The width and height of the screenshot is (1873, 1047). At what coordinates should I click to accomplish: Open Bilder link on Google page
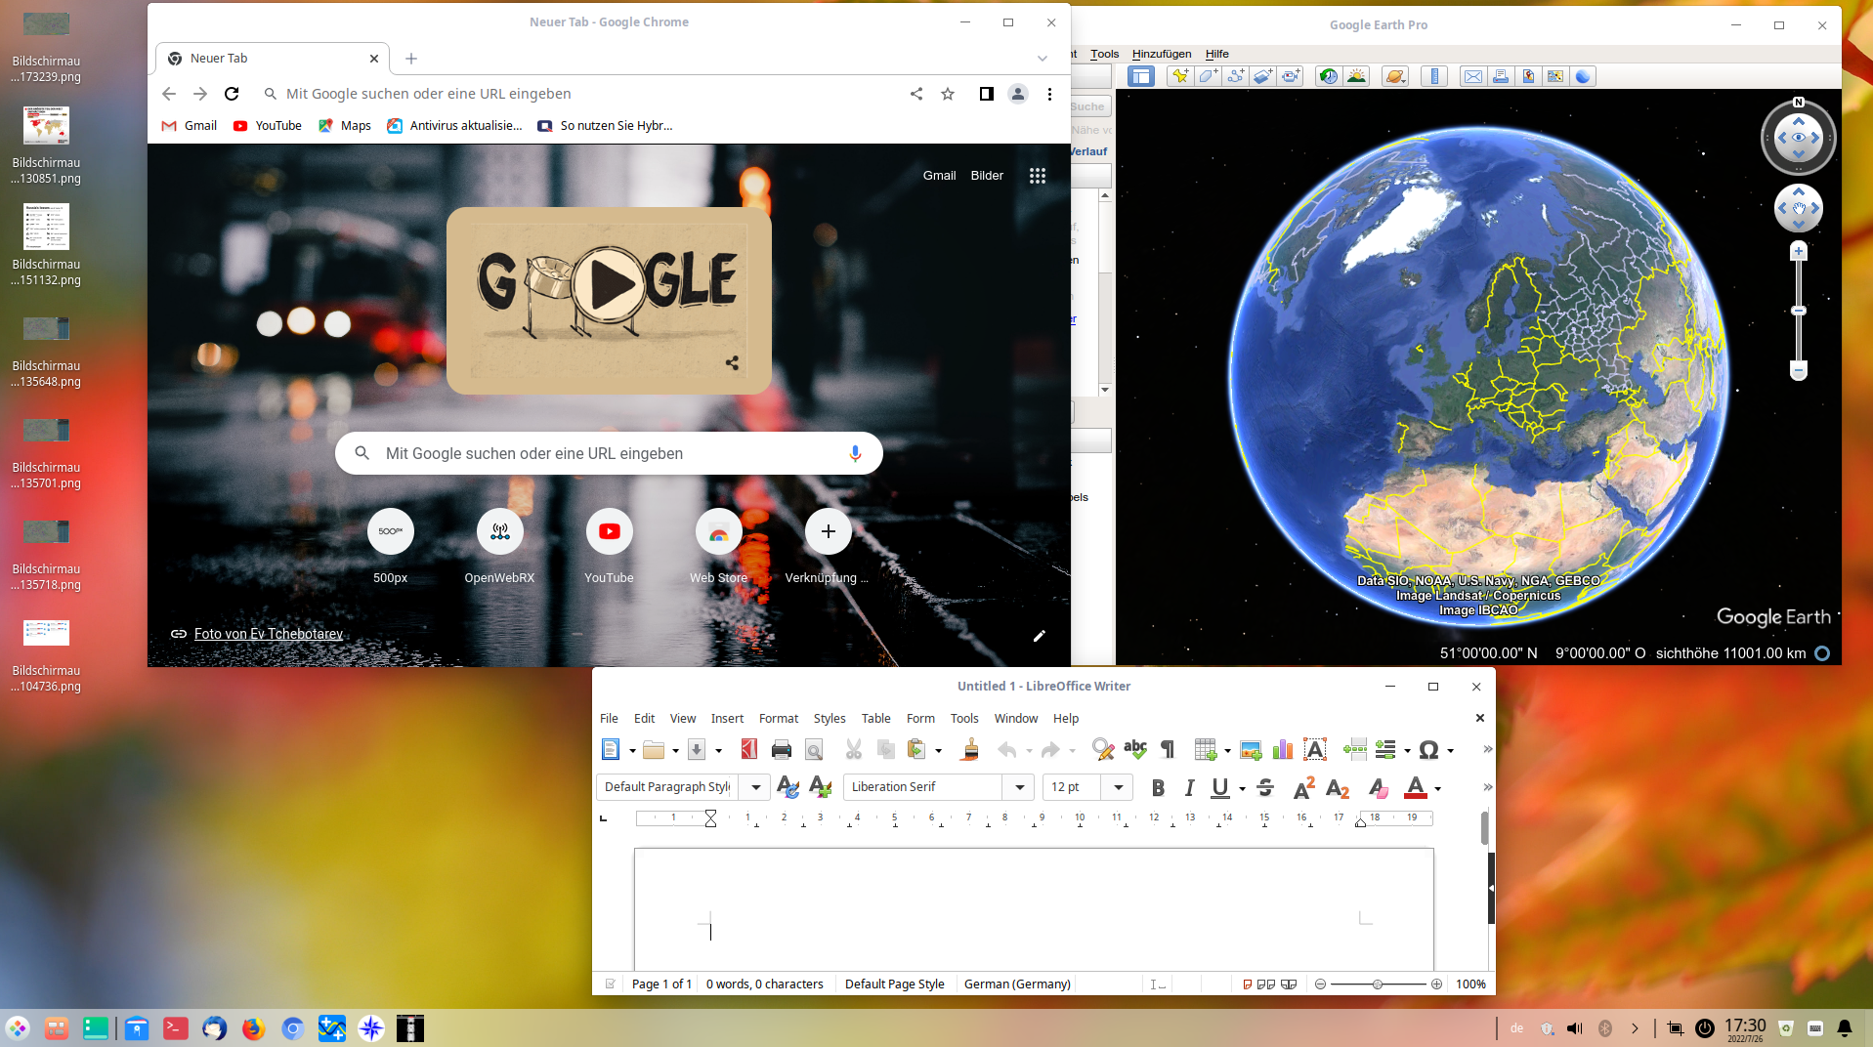coord(987,176)
